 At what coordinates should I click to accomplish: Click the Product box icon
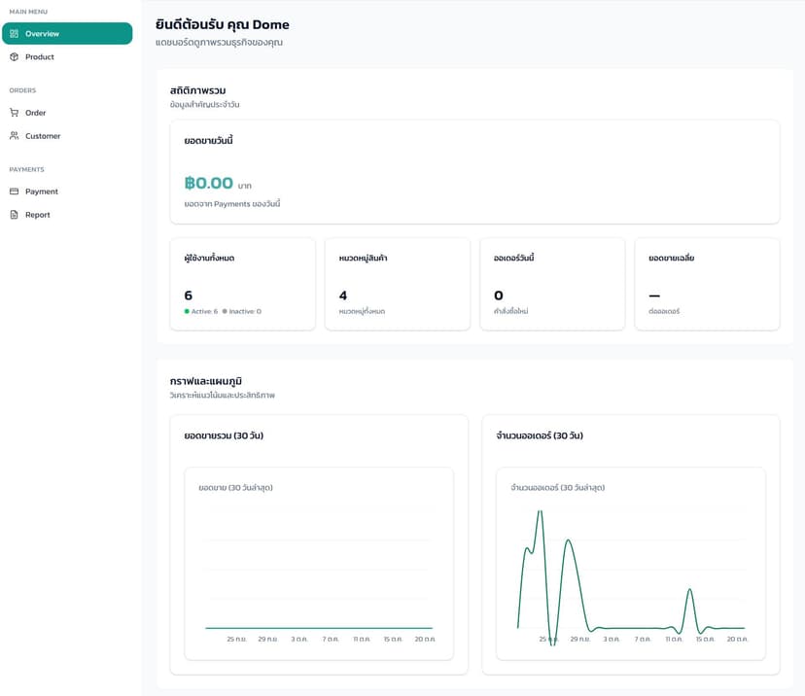click(x=14, y=56)
